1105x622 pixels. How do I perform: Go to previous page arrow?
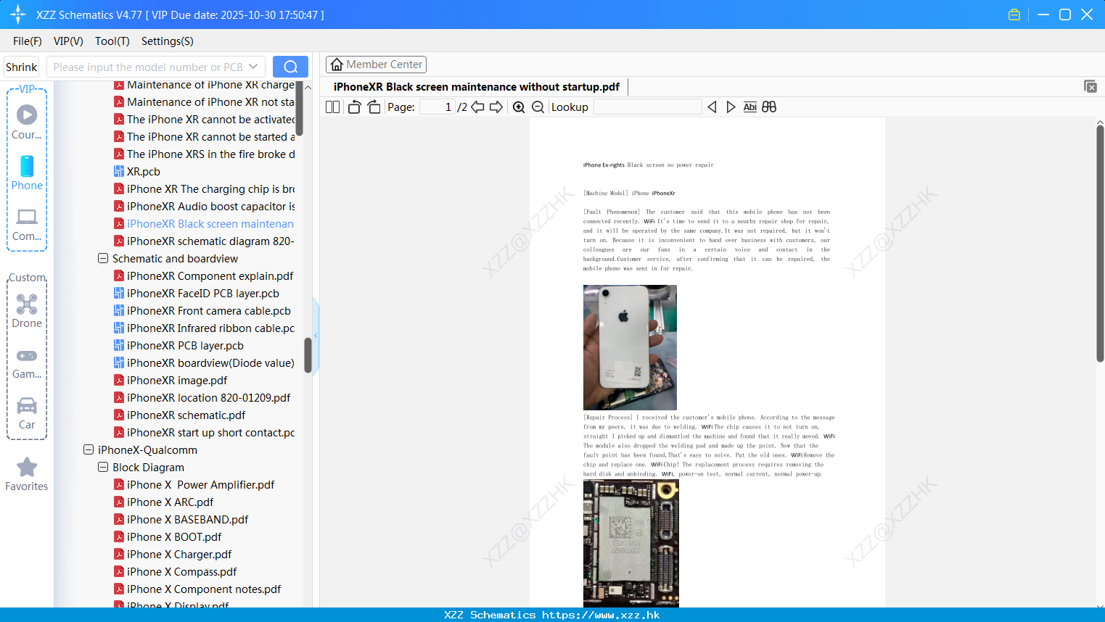(x=477, y=107)
